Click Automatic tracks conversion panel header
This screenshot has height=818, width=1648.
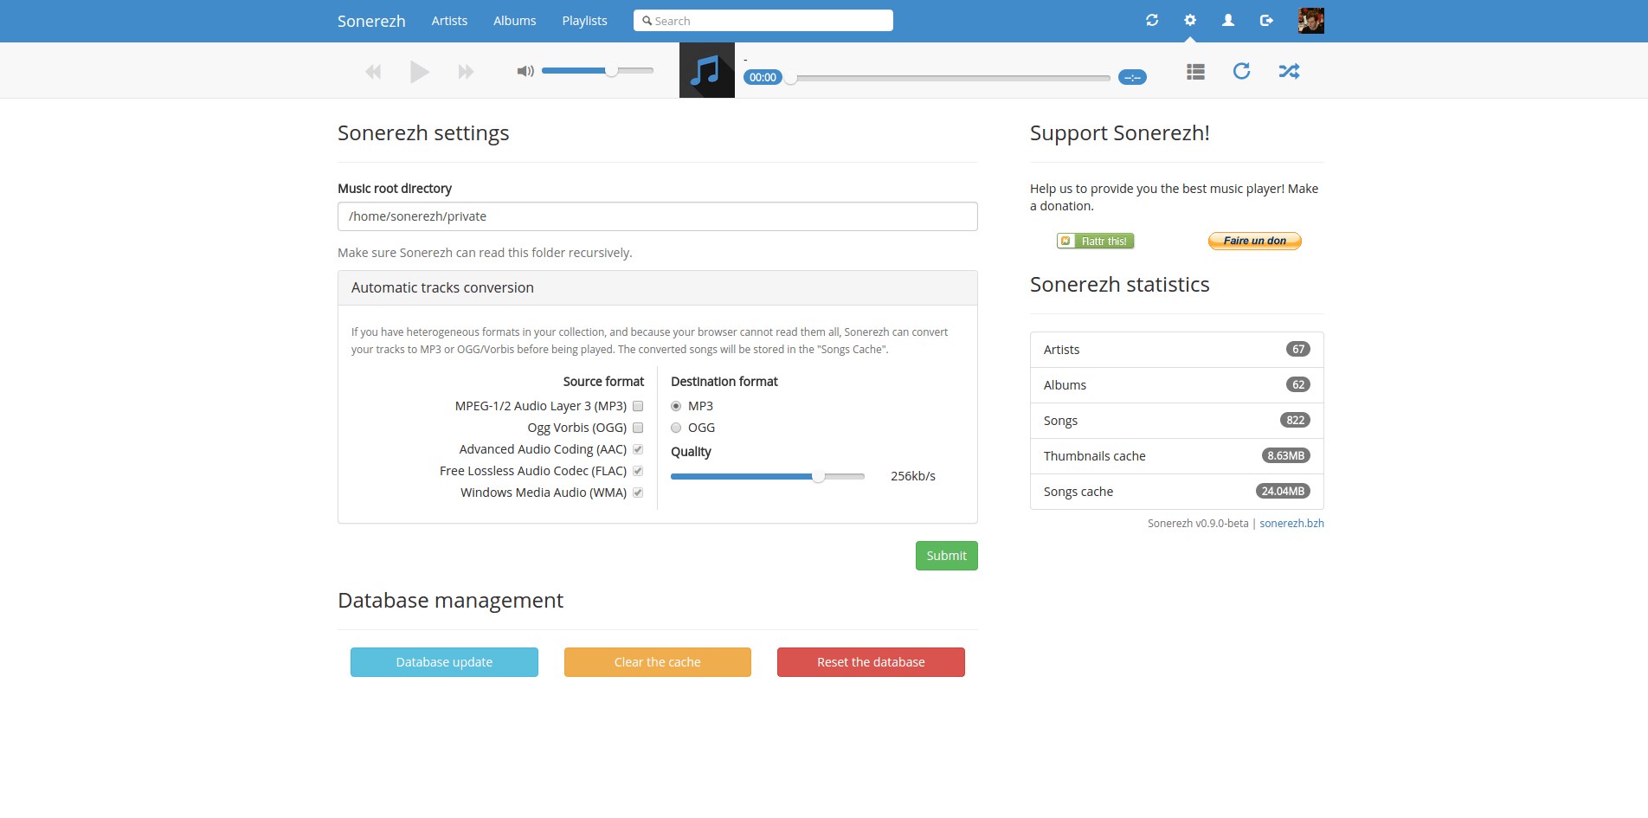click(658, 288)
